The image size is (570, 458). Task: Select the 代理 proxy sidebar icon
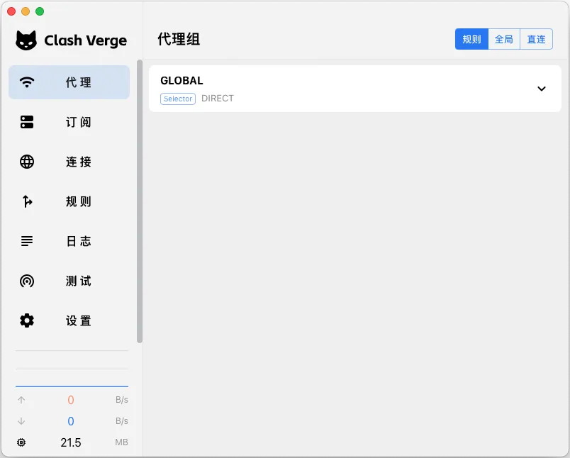[27, 82]
